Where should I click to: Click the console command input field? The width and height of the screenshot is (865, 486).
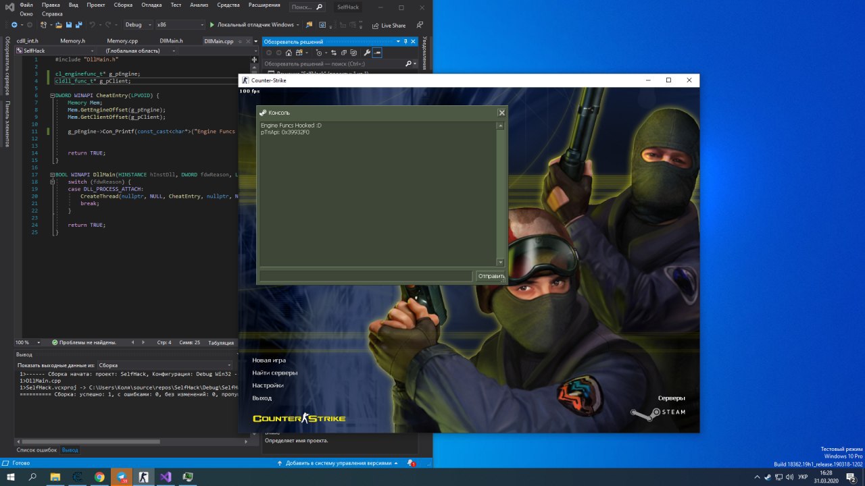coord(366,276)
